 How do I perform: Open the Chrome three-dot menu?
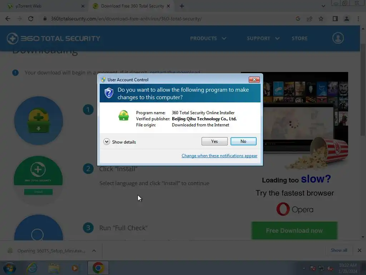[358, 19]
